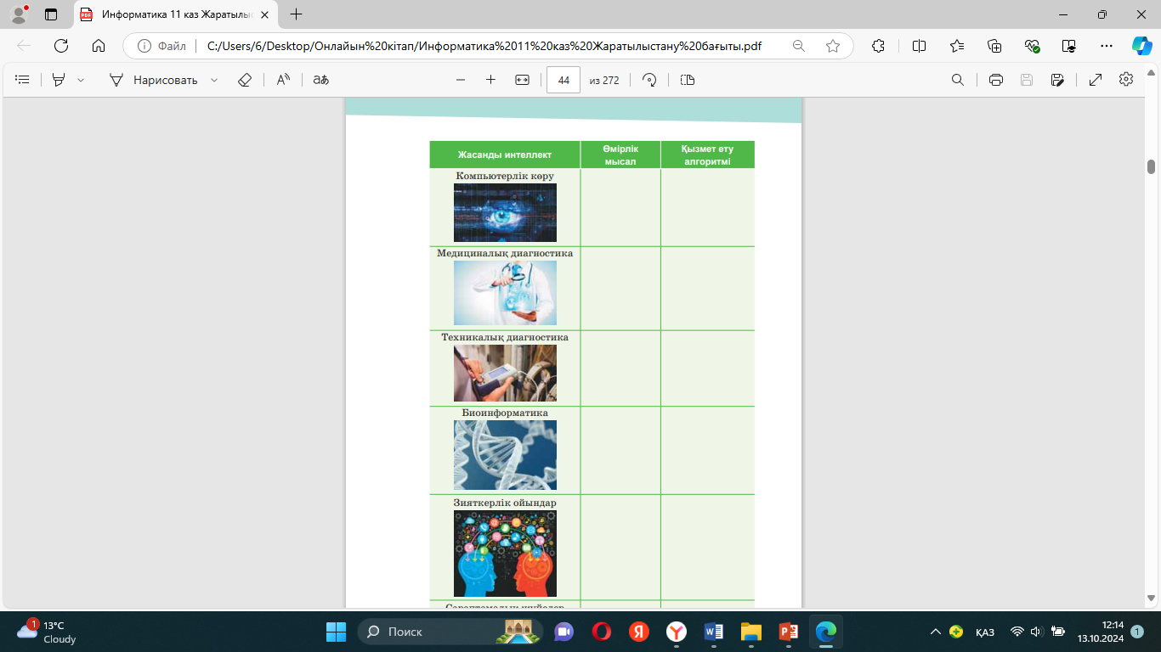Open the Favorites list

pos(957,46)
